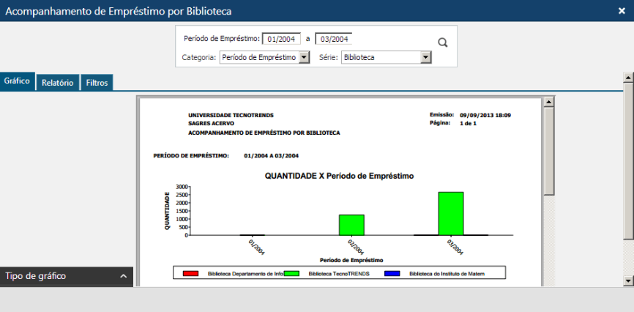Click the blue Biblioteca do Instituto legend swatch

pyautogui.click(x=392, y=273)
